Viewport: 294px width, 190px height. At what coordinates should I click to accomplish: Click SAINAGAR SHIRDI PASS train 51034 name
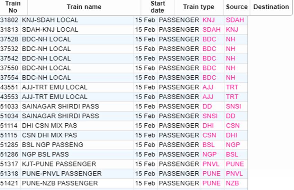click(60, 116)
